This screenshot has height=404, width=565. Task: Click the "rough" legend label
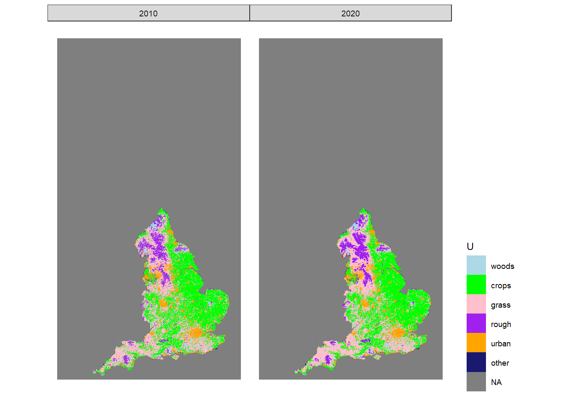[501, 324]
